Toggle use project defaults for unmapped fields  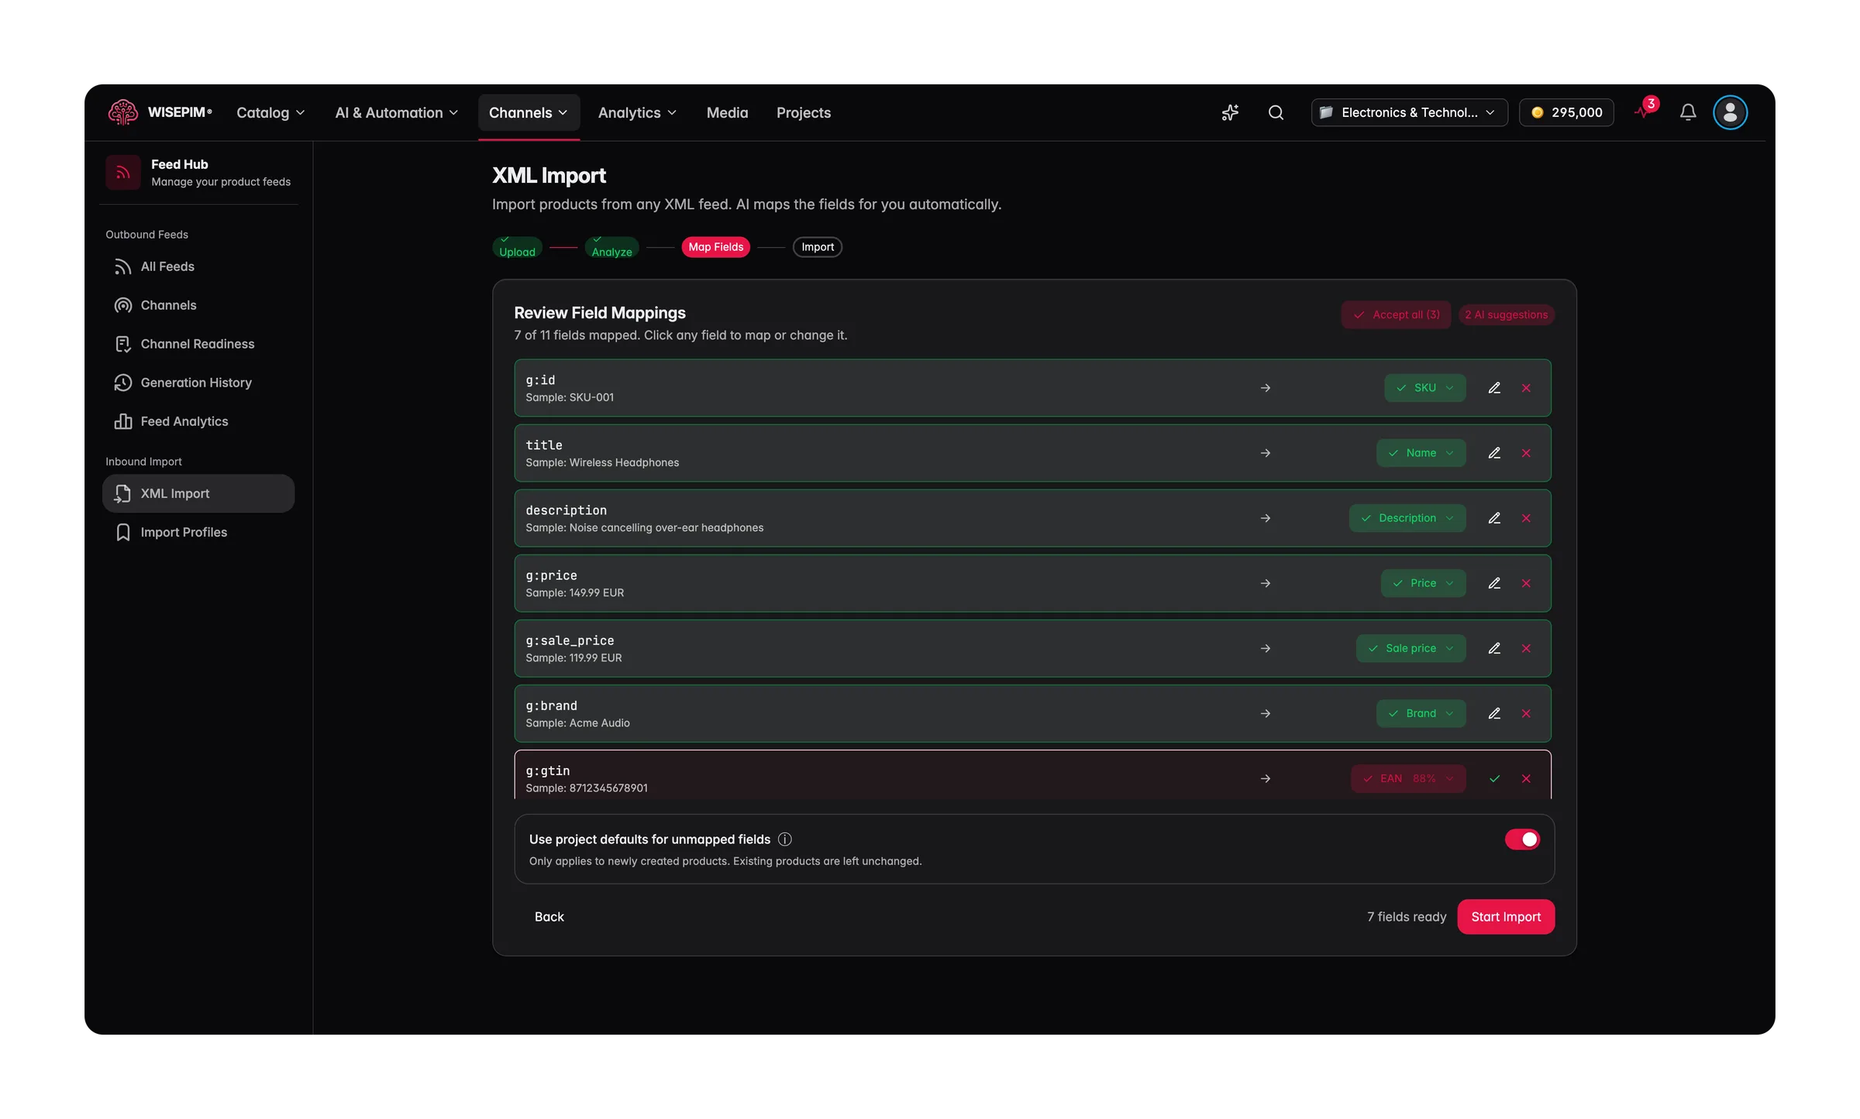(1522, 839)
